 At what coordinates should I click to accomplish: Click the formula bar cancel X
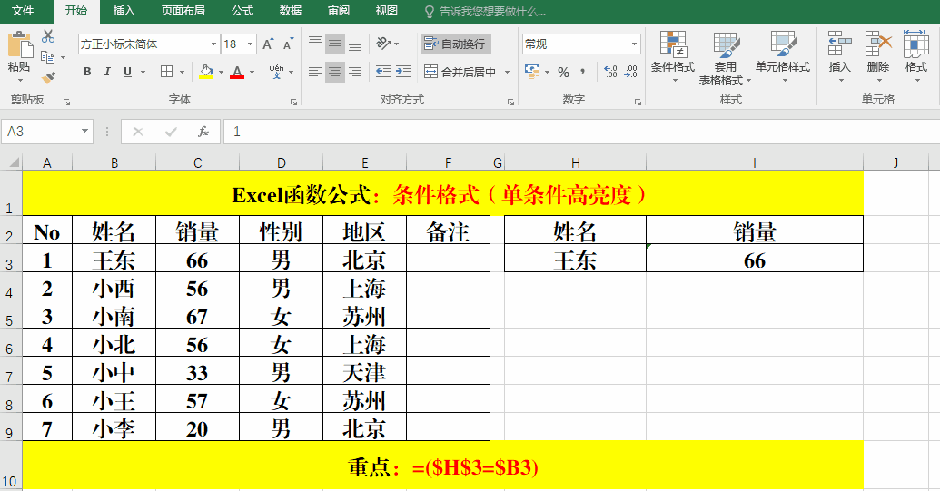click(x=138, y=132)
